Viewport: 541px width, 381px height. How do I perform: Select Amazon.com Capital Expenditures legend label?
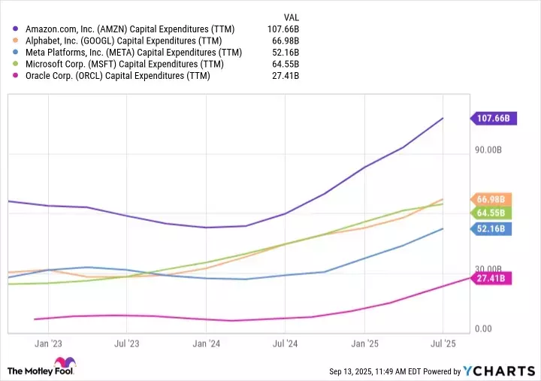[x=129, y=29]
